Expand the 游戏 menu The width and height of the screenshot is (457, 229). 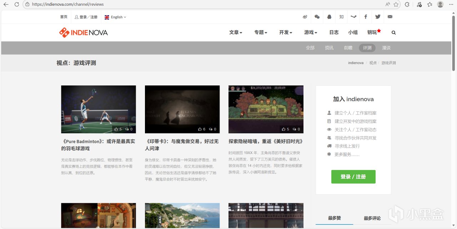pyautogui.click(x=311, y=33)
